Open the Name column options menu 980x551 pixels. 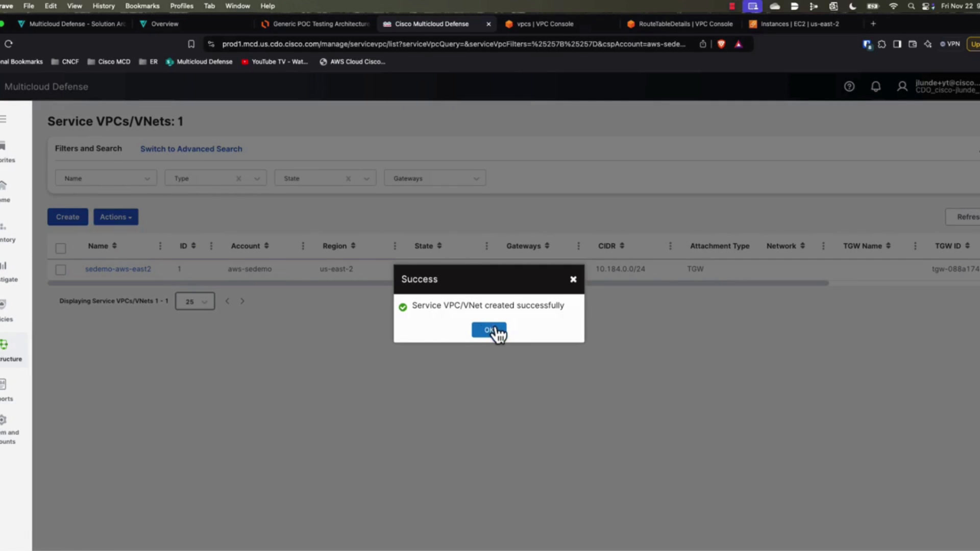point(160,246)
